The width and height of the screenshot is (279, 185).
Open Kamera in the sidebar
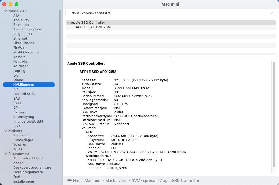click(19, 57)
